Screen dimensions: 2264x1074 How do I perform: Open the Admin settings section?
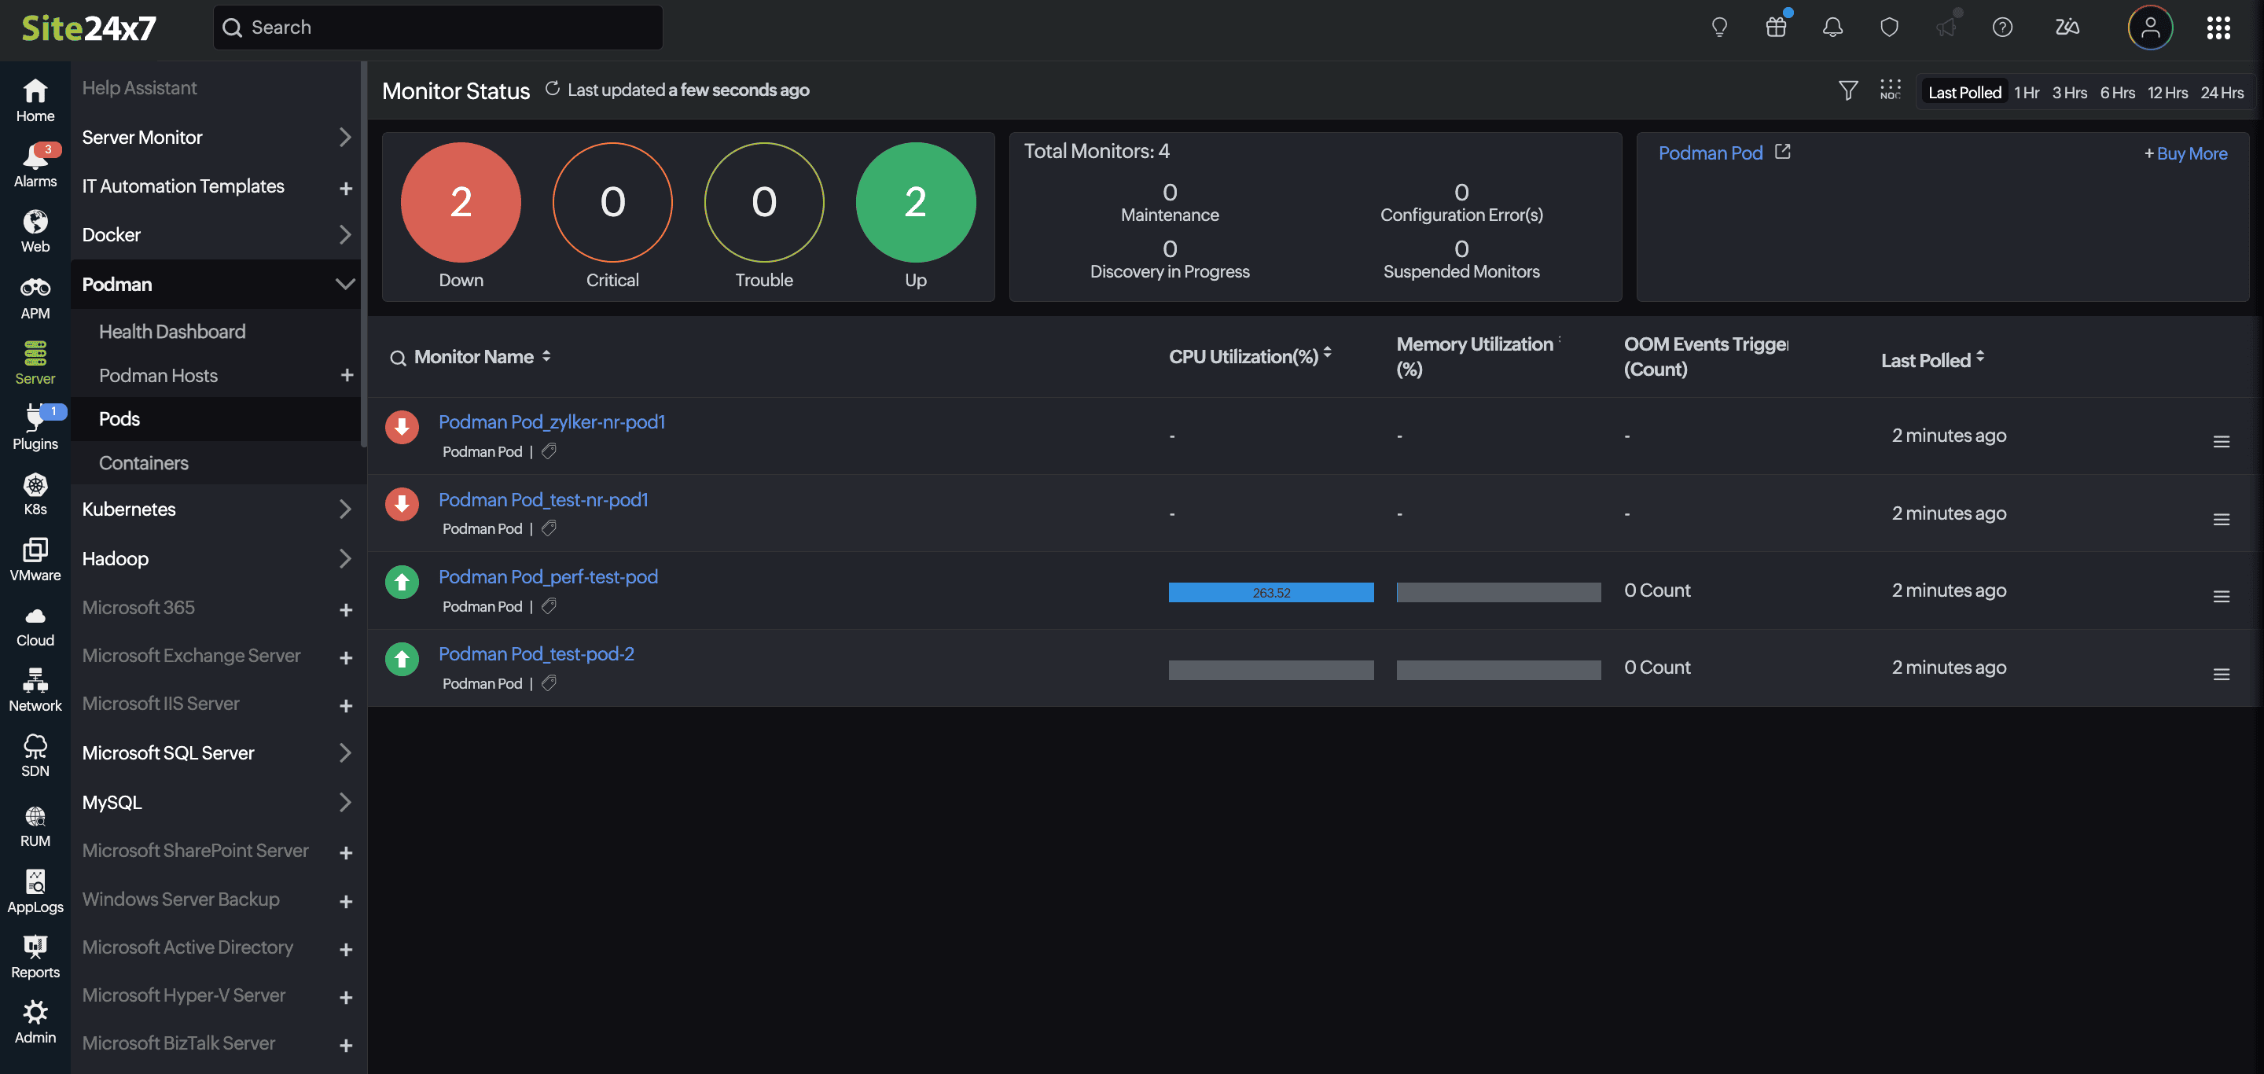click(35, 1022)
